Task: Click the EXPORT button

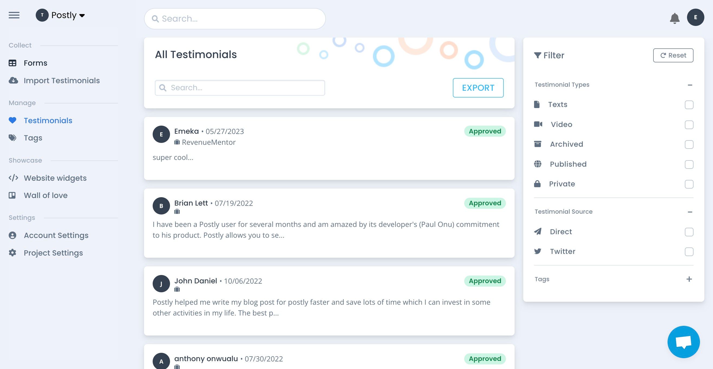Action: click(x=478, y=88)
